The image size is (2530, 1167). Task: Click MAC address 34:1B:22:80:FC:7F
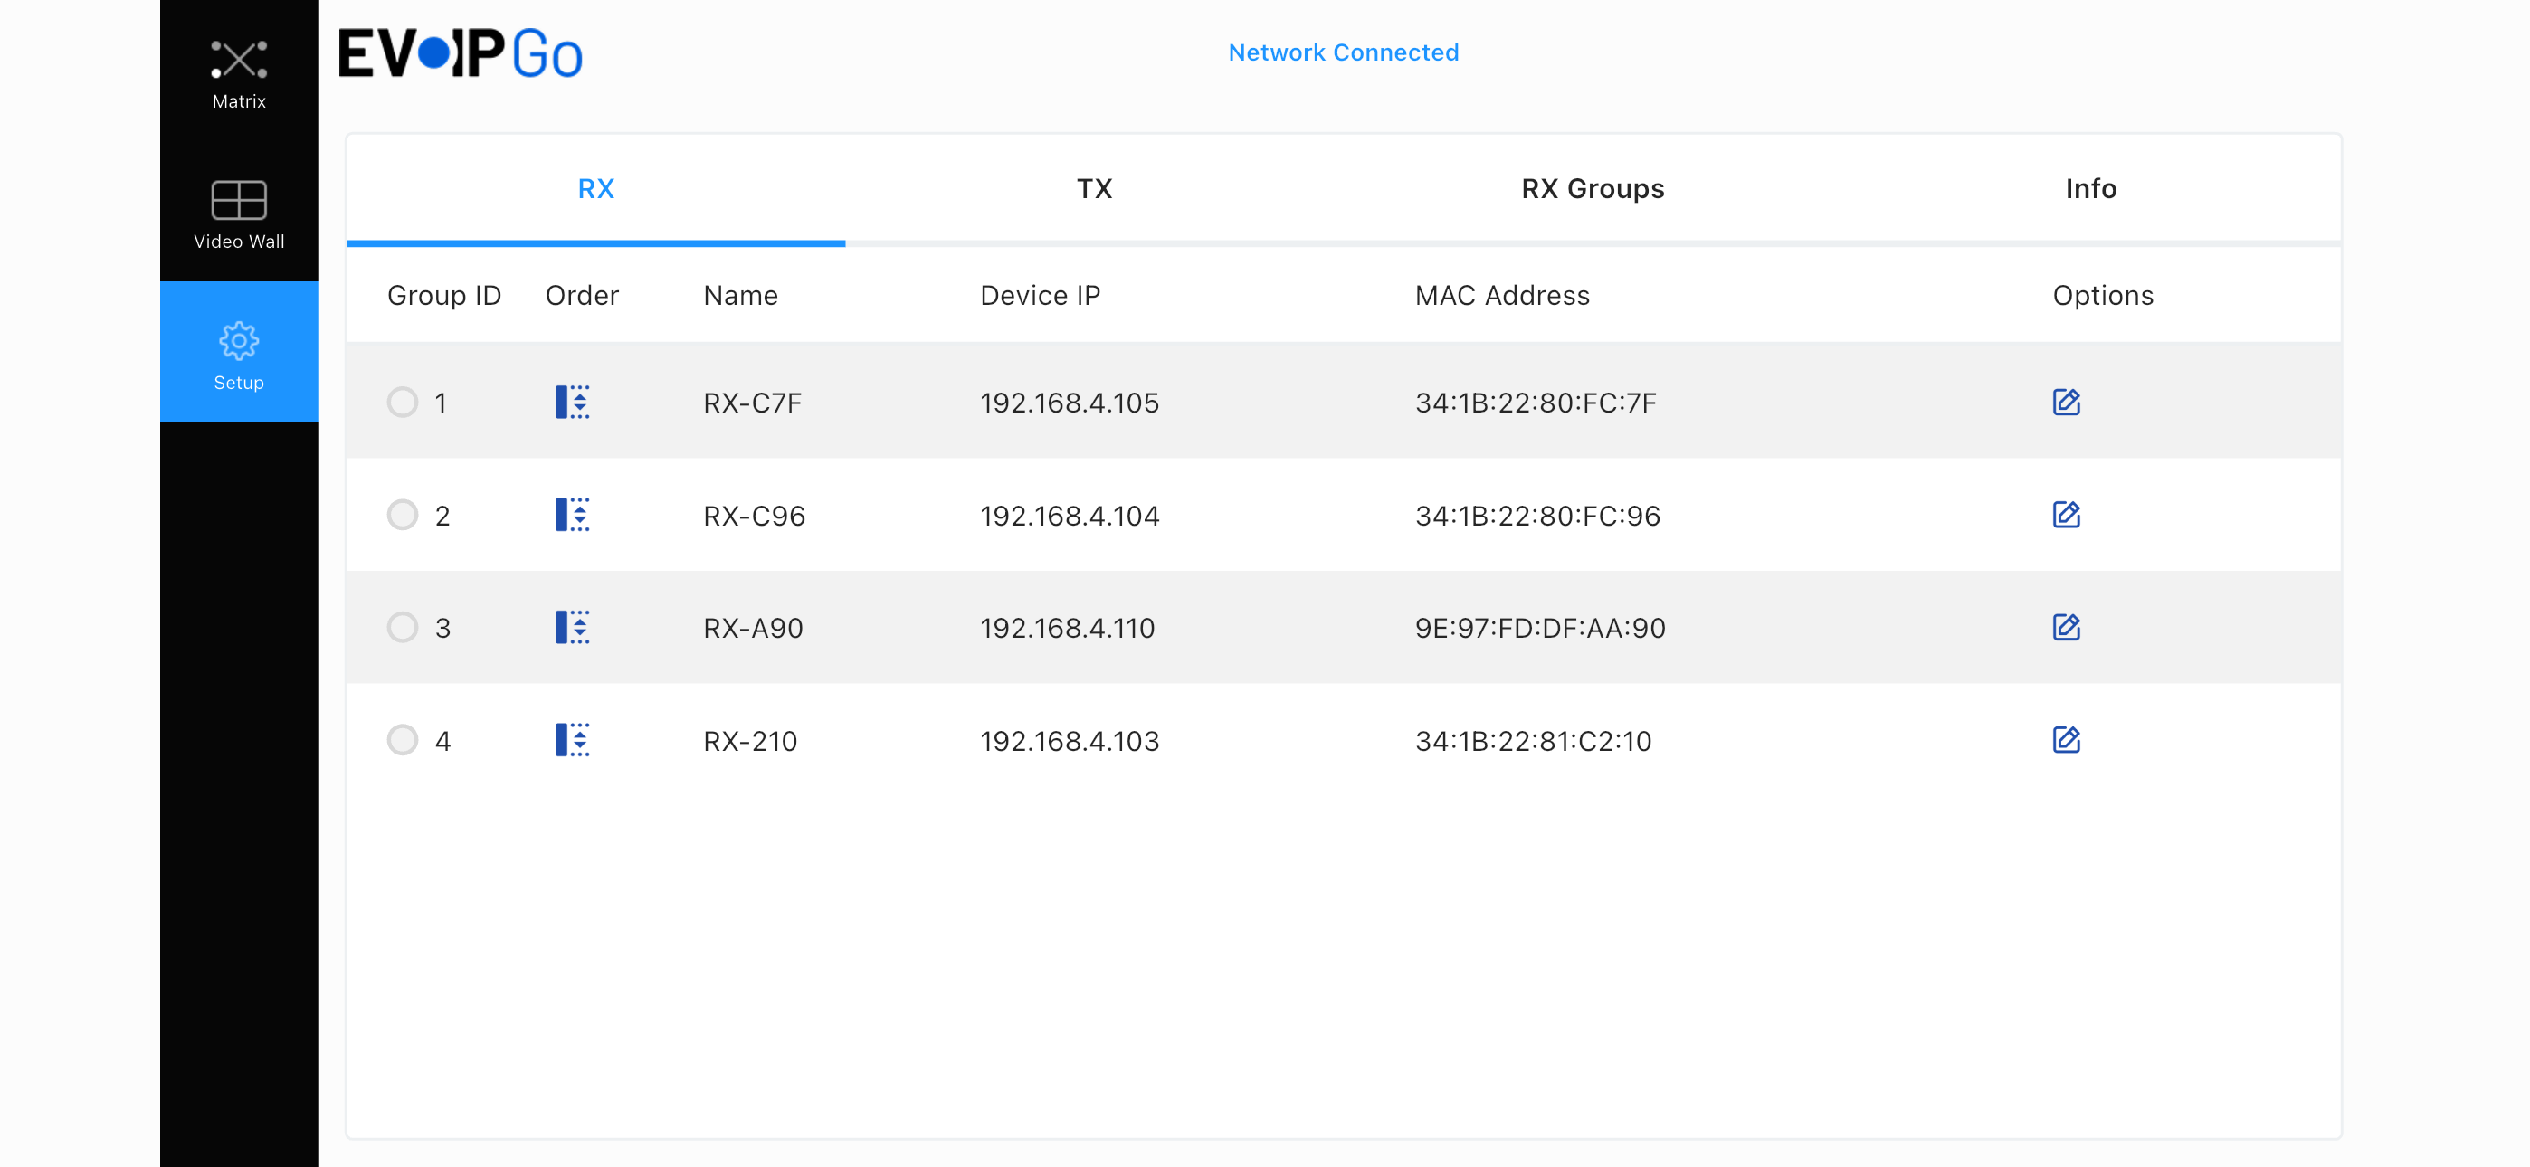[x=1536, y=403]
